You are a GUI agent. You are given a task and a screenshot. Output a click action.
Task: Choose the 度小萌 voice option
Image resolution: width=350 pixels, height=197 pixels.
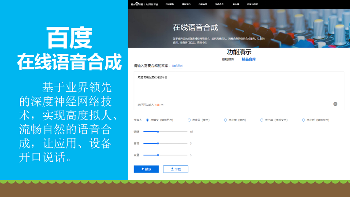[x=262, y=120]
